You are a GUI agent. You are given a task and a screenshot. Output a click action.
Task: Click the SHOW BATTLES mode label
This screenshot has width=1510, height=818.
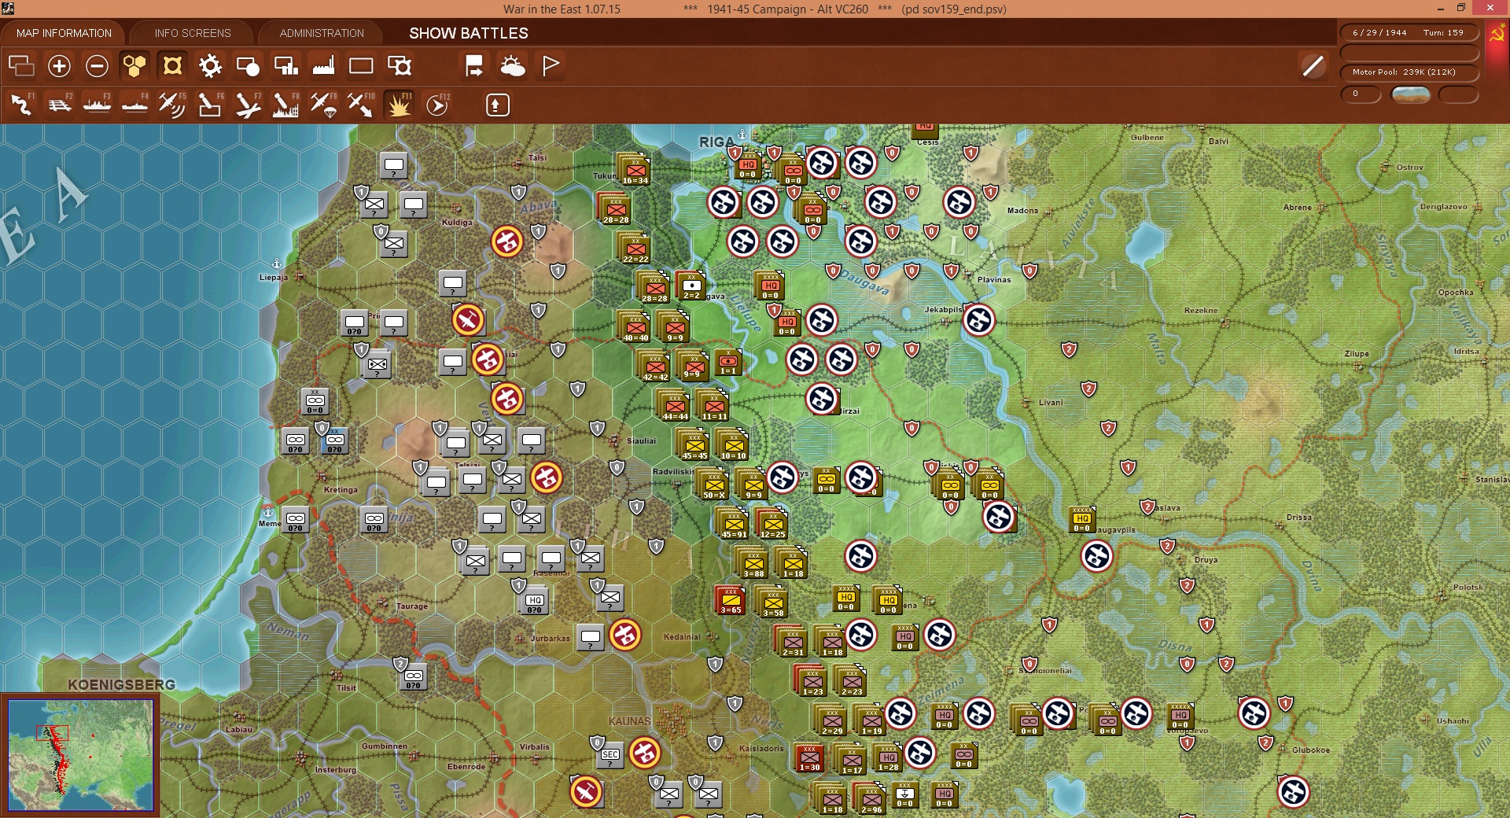click(469, 33)
